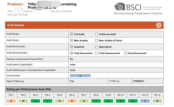This screenshot has width=174, height=107.
Task: Click 'none' beside Audit interferences or contingencies
Action: click(x=73, y=70)
